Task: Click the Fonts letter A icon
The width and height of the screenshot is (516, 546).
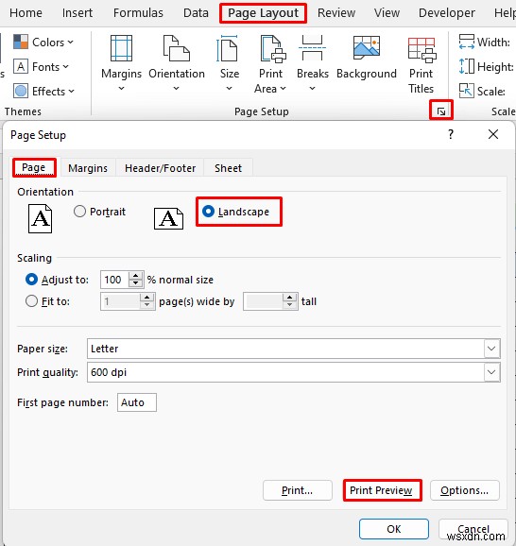Action: point(21,66)
